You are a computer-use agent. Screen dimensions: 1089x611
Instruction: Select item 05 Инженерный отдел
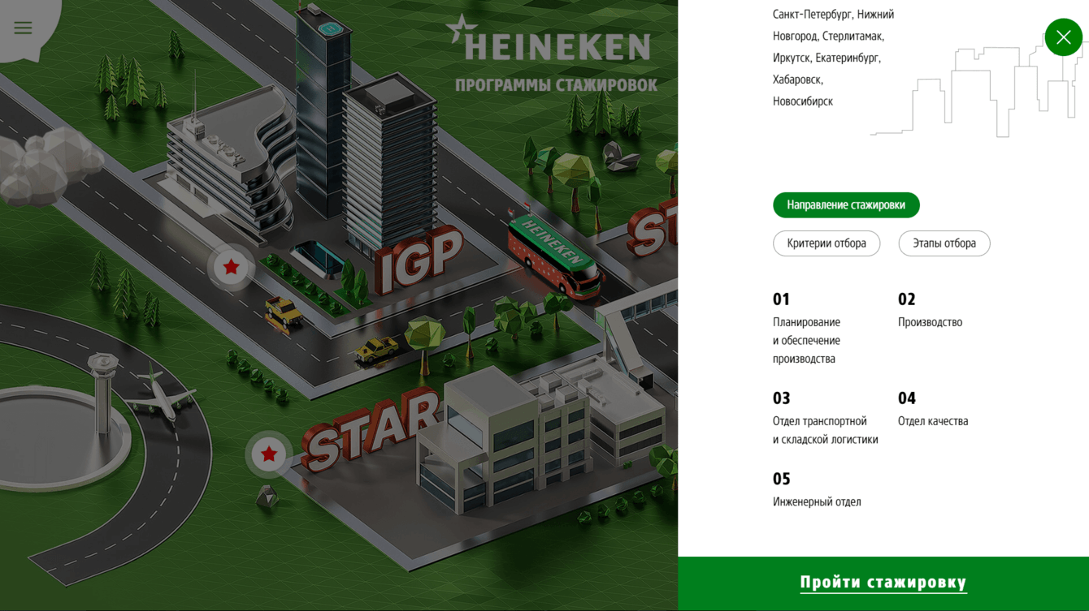point(817,489)
